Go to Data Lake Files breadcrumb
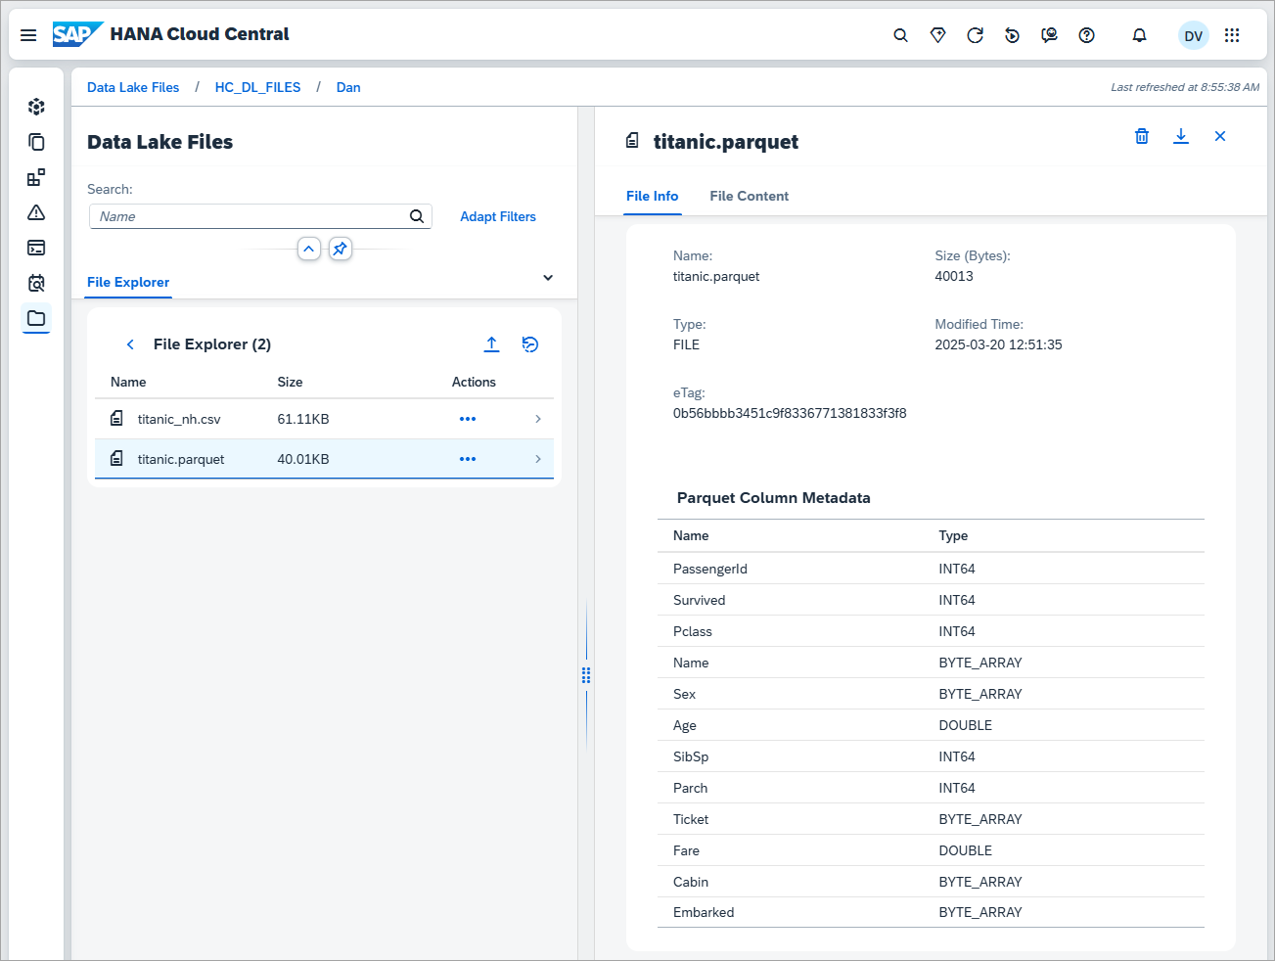The width and height of the screenshot is (1275, 961). (x=133, y=87)
